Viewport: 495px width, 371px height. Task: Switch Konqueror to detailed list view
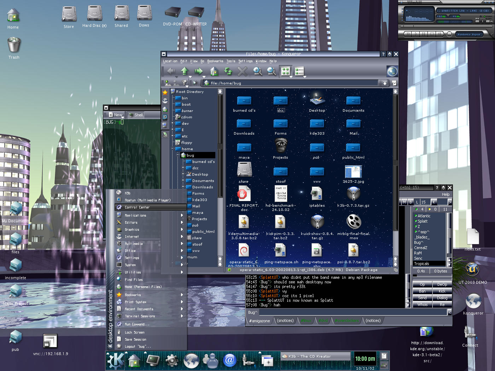pos(299,71)
